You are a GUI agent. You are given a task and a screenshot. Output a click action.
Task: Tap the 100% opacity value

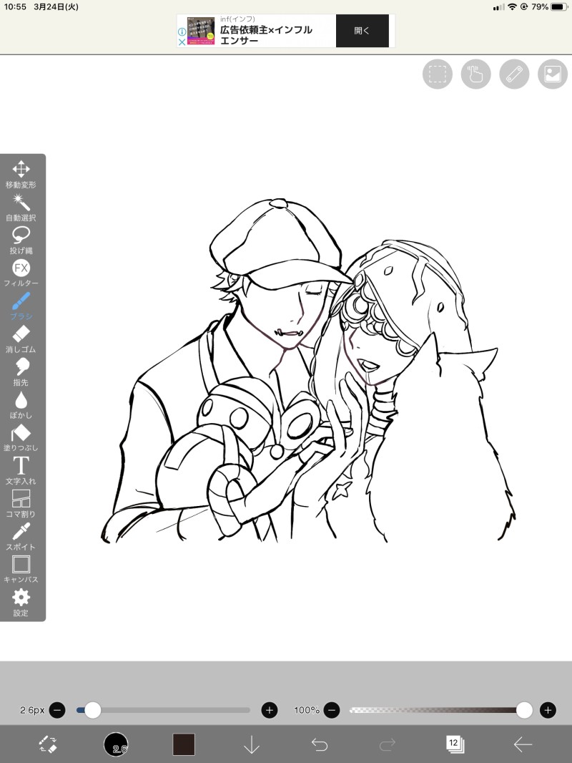pos(307,711)
